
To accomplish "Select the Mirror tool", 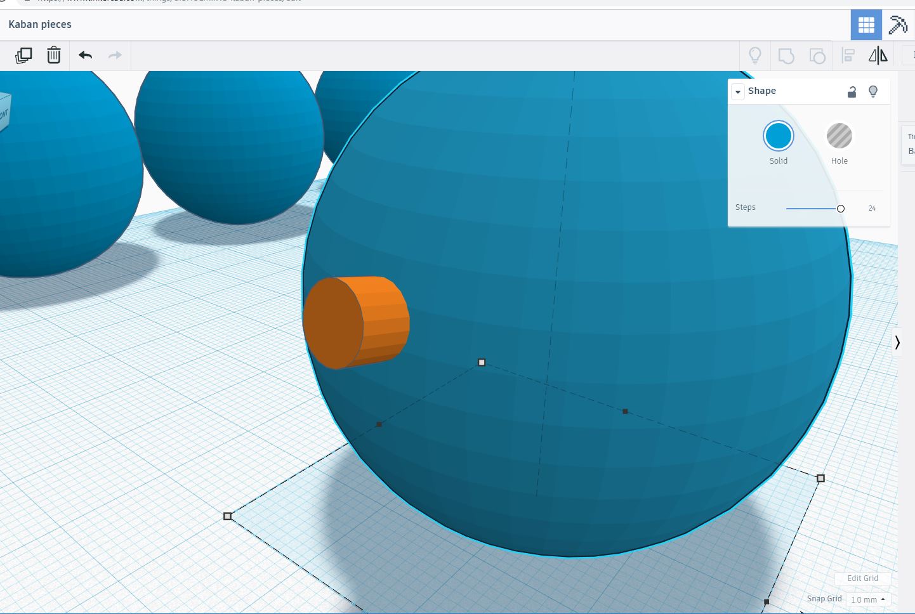I will [x=878, y=56].
